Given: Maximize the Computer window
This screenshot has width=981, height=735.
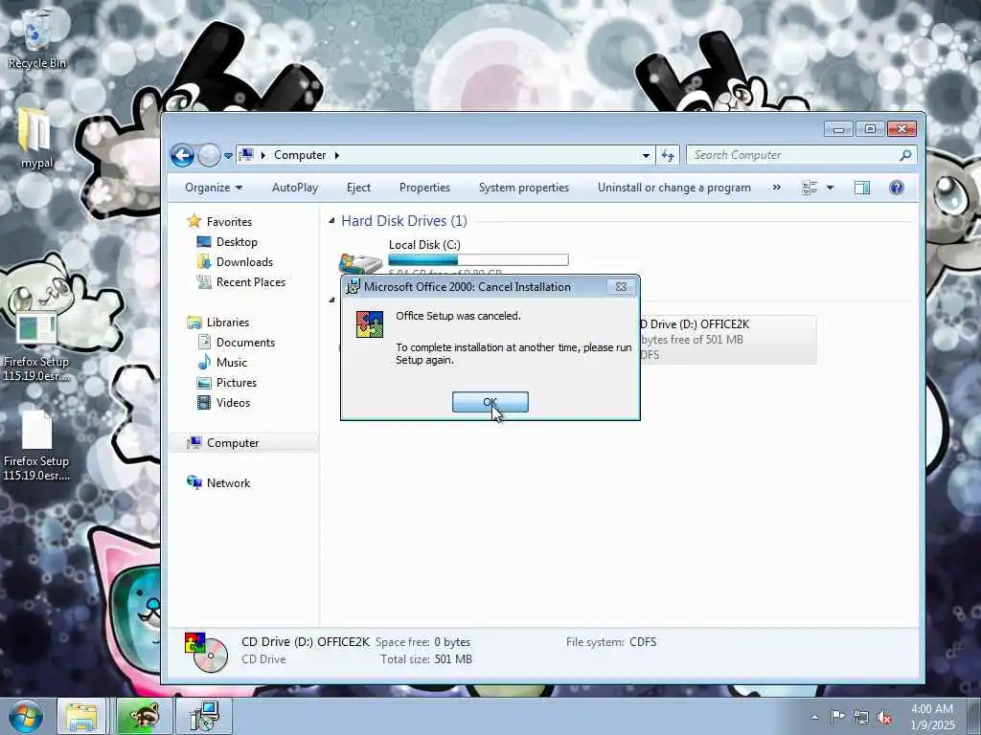Looking at the screenshot, I should (870, 129).
